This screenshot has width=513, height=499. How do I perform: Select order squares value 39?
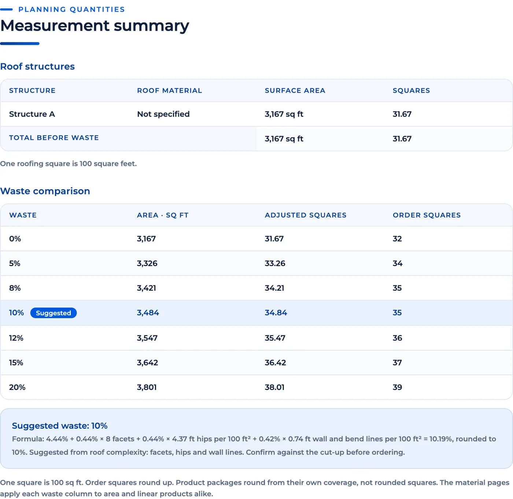pyautogui.click(x=397, y=387)
